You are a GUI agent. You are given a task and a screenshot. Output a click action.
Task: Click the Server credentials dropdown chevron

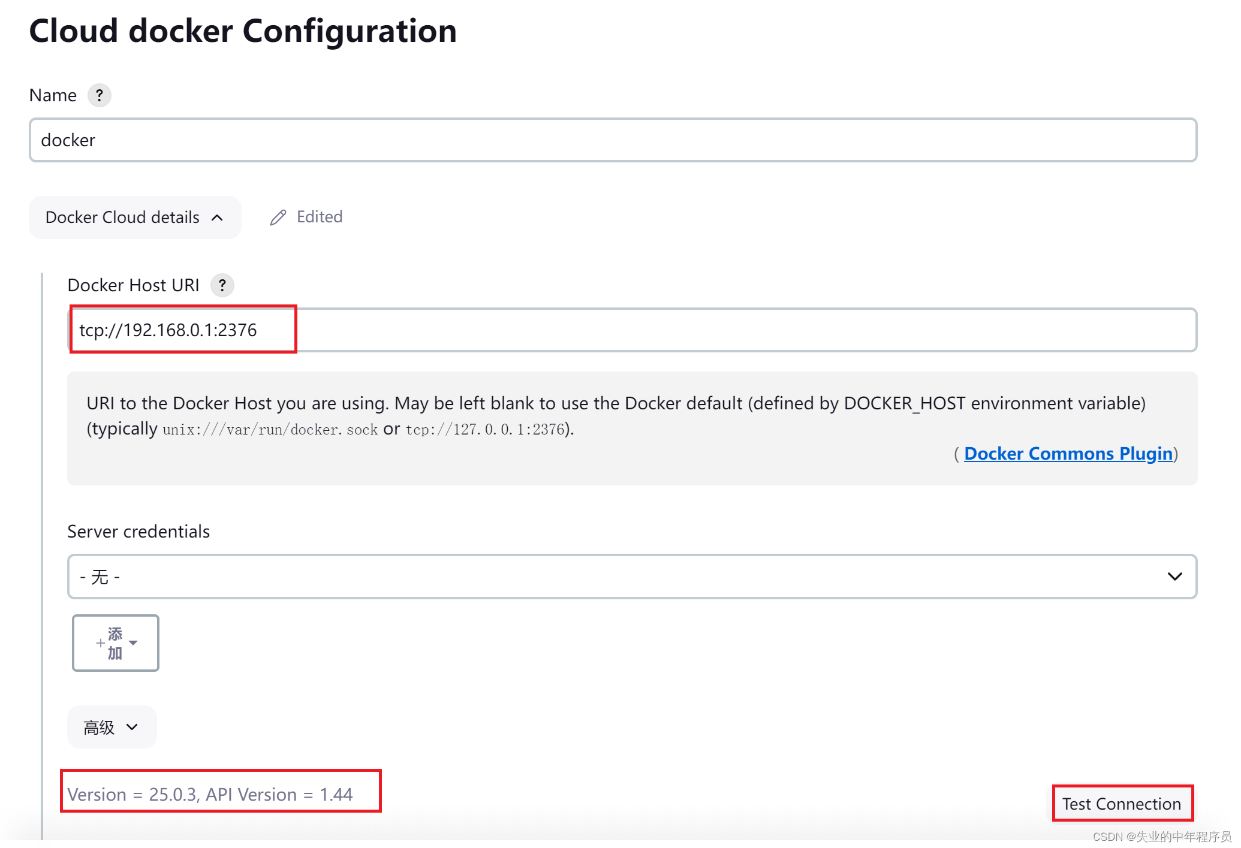click(1174, 577)
